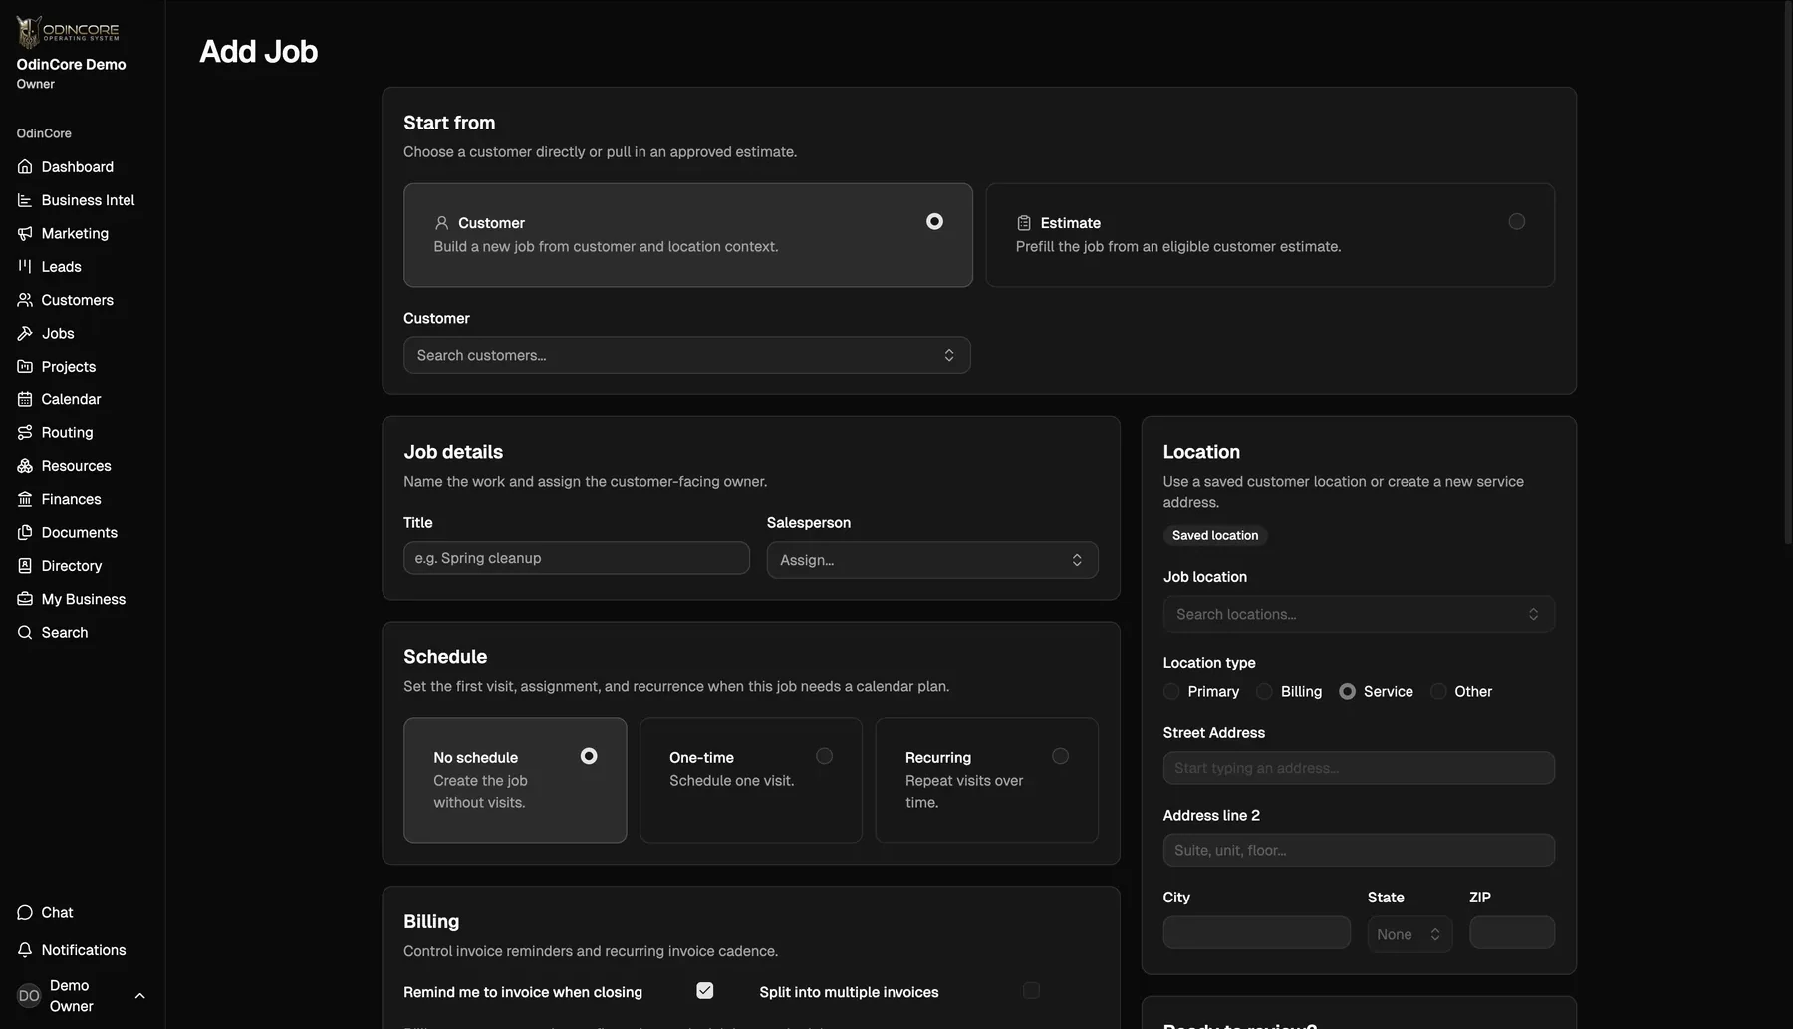Viewport: 1793px width, 1029px height.
Task: Click the ZIP input field
Action: 1512,932
